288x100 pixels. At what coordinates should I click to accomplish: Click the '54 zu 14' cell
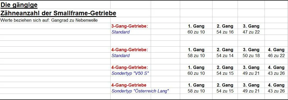point(225,55)
